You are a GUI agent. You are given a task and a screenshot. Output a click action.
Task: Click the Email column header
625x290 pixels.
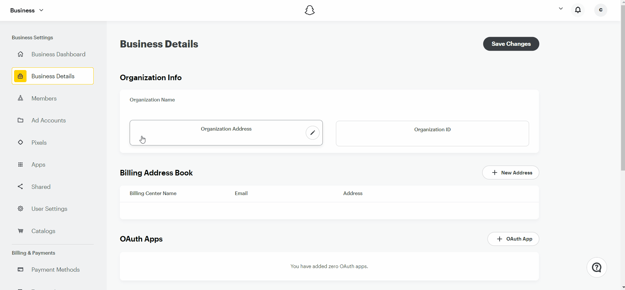[x=241, y=193]
